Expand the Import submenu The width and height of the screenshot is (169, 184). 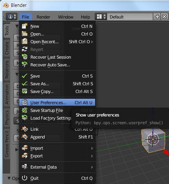pyautogui.click(x=57, y=148)
